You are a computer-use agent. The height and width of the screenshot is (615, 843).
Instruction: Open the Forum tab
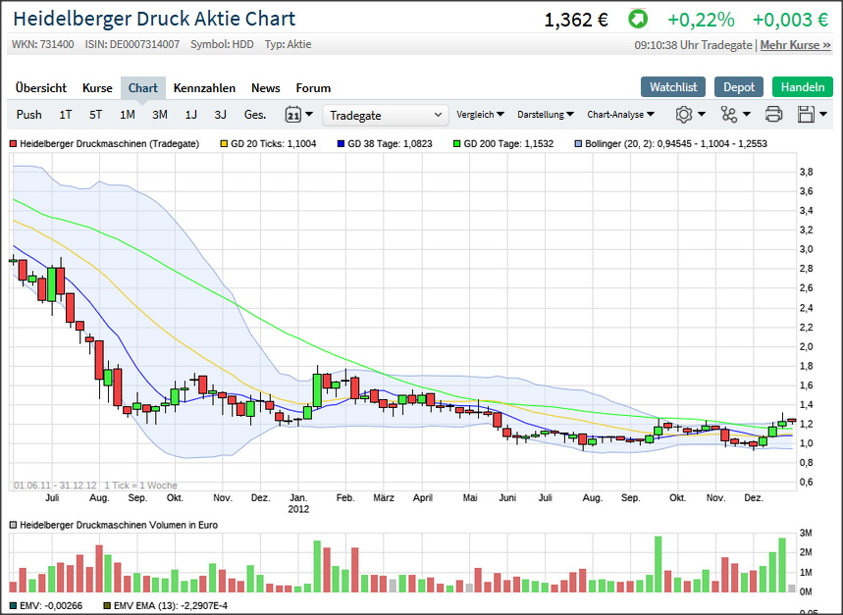313,88
